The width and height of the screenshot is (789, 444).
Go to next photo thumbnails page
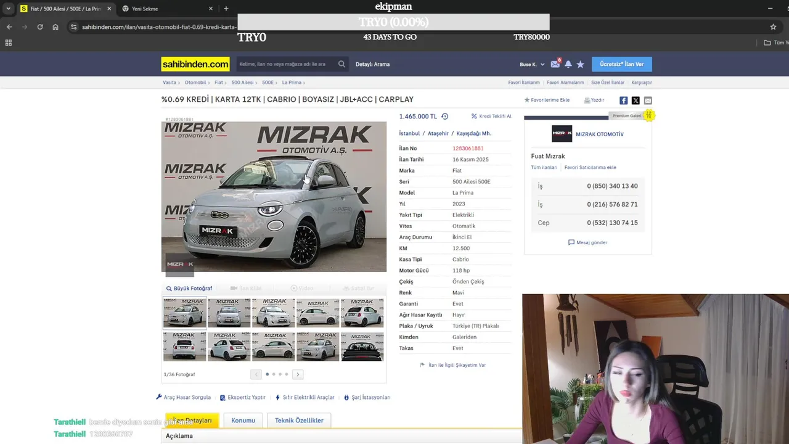coord(298,374)
